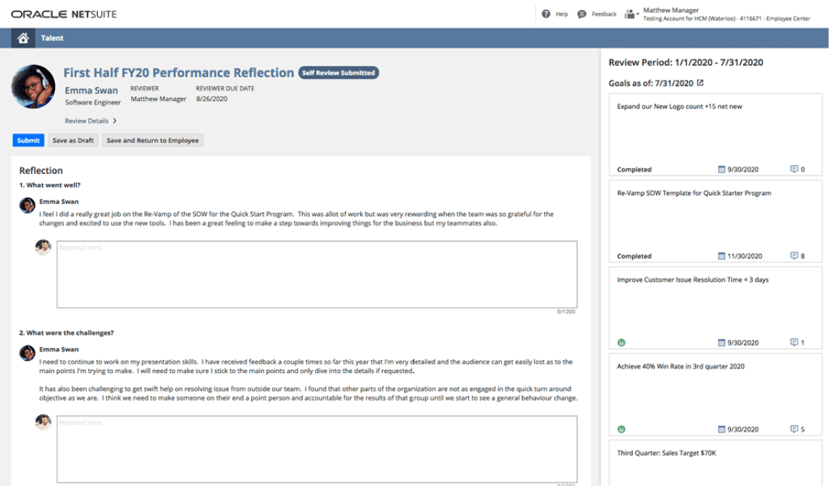Open the user role switcher dropdown
Screen dimensions: 829x486
(632, 14)
